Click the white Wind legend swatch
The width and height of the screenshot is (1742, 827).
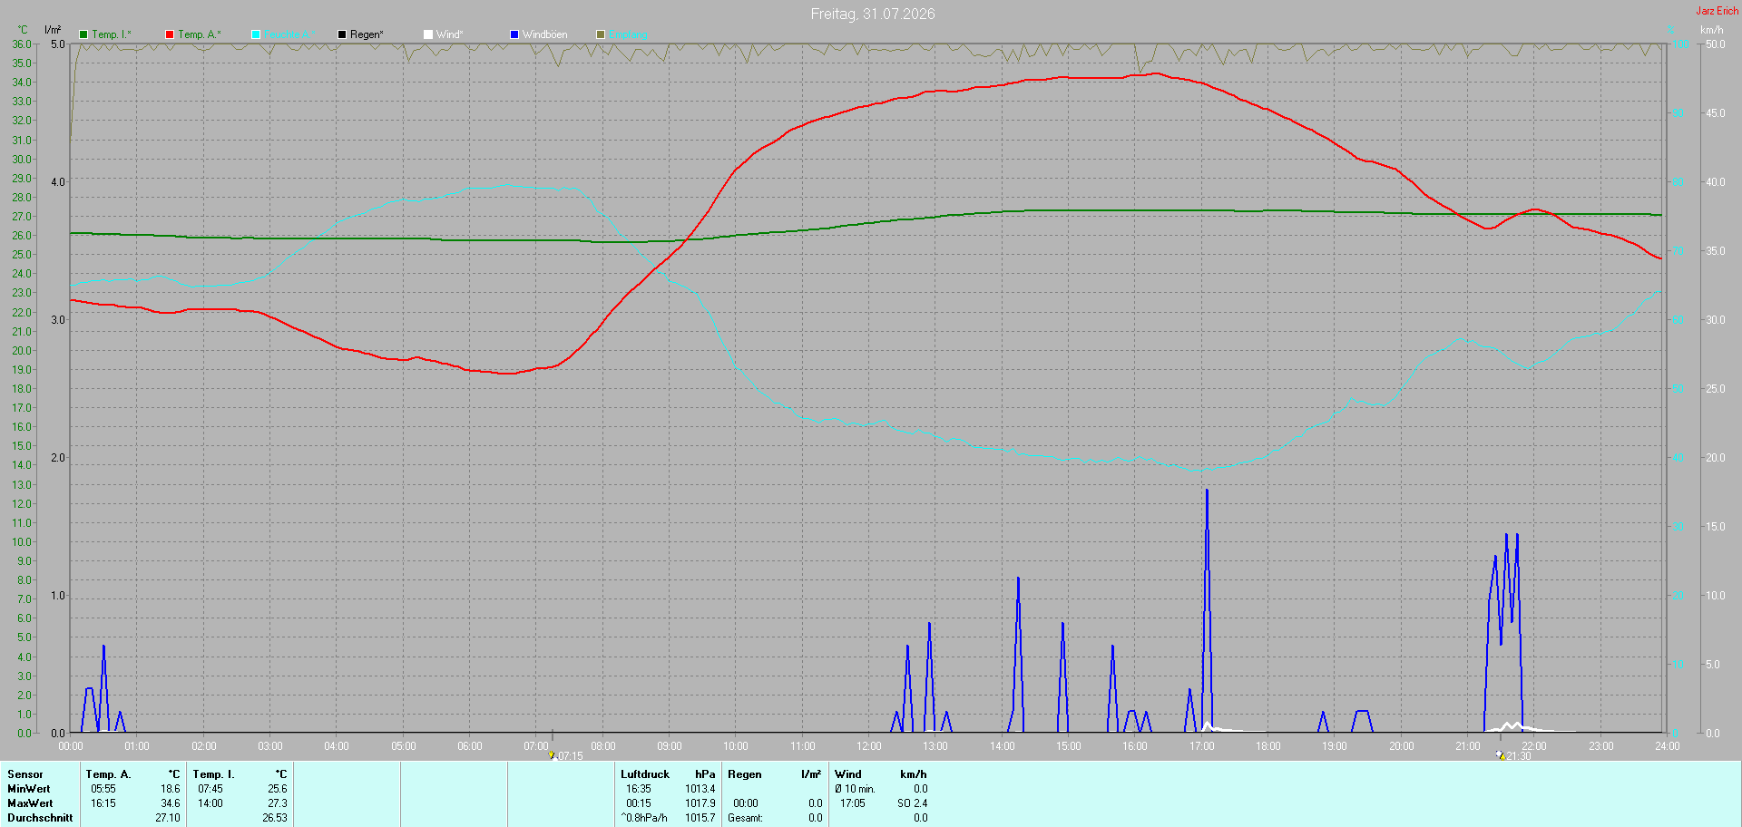[428, 34]
